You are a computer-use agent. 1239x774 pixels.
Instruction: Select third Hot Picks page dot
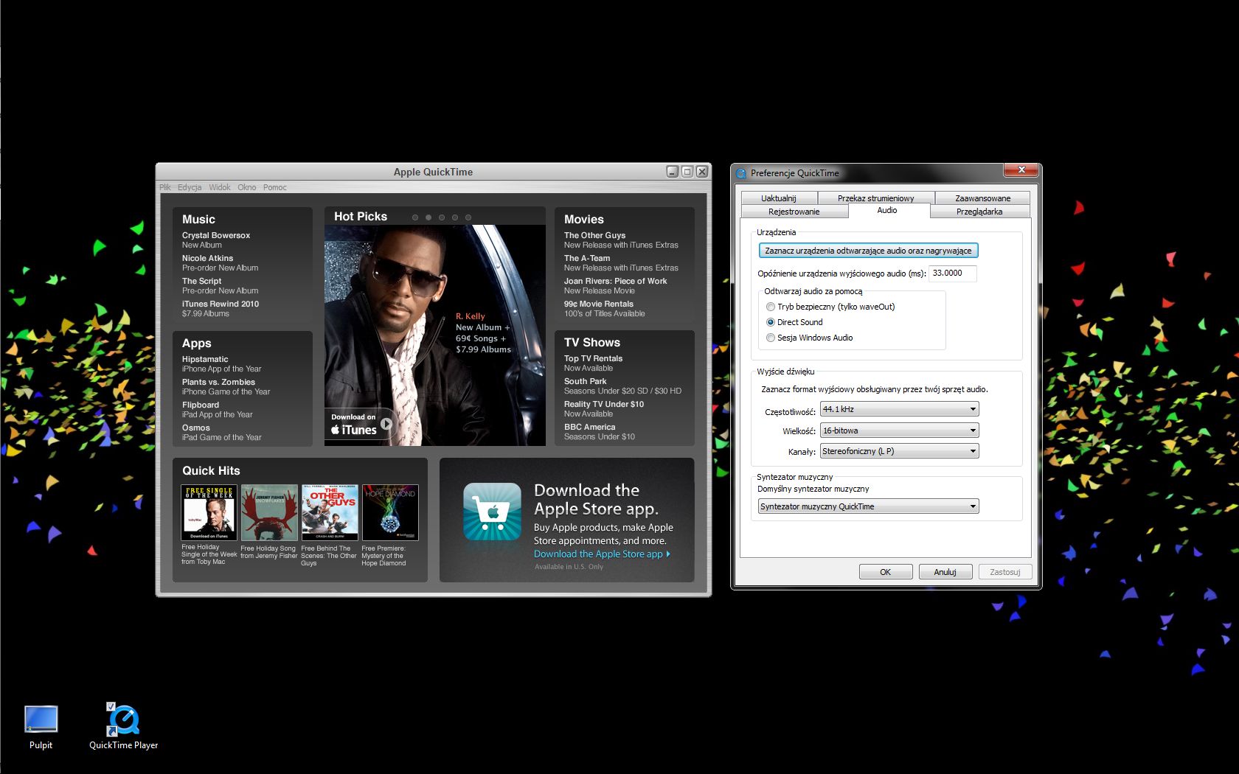[x=442, y=217]
